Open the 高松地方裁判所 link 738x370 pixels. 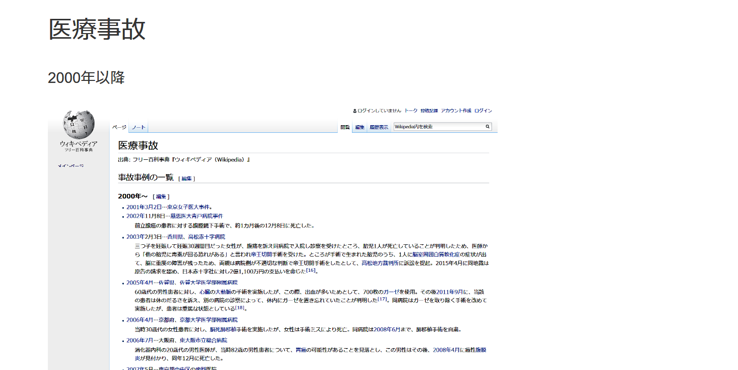click(x=380, y=263)
